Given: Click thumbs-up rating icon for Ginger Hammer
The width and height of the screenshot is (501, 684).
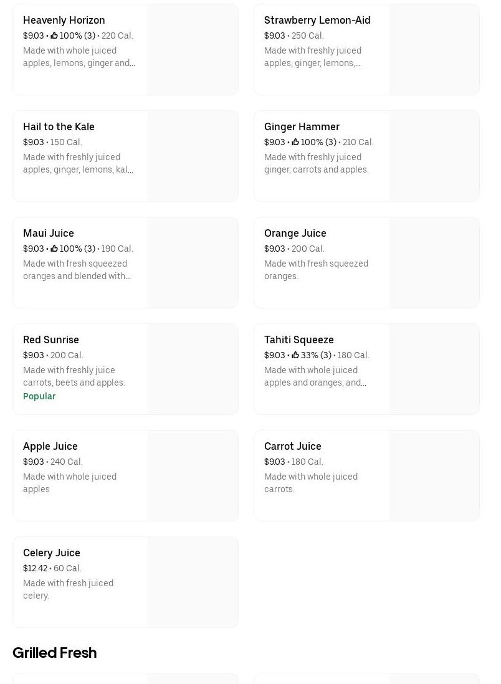Looking at the screenshot, I should click(295, 142).
